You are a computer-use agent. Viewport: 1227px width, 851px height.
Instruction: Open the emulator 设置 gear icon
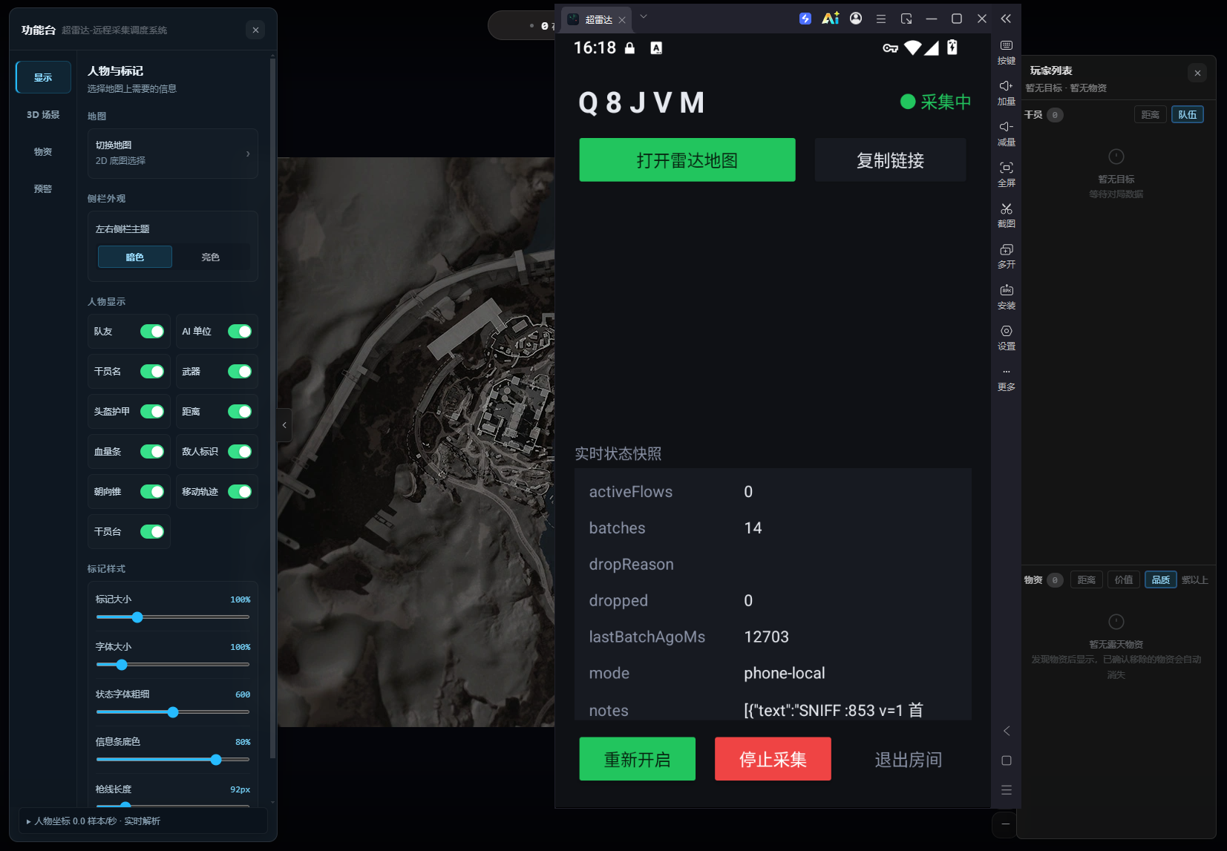click(x=1006, y=332)
